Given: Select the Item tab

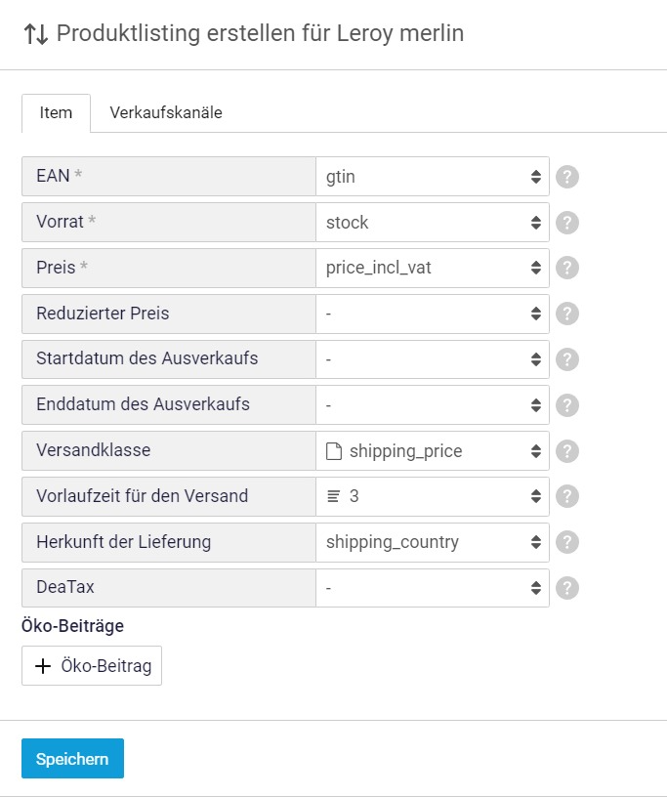Looking at the screenshot, I should coord(56,113).
